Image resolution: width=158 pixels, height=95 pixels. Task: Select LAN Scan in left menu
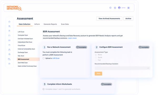(21, 32)
